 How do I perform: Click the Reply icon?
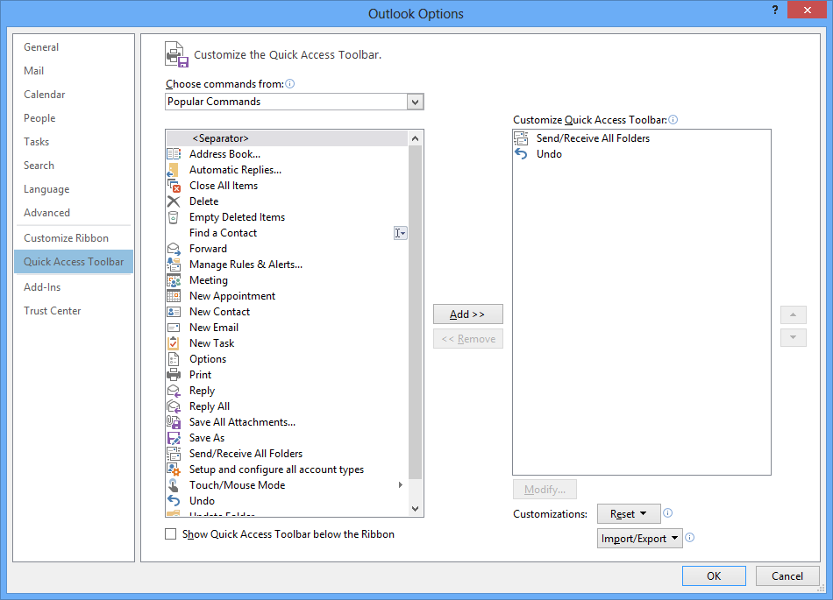click(x=174, y=391)
